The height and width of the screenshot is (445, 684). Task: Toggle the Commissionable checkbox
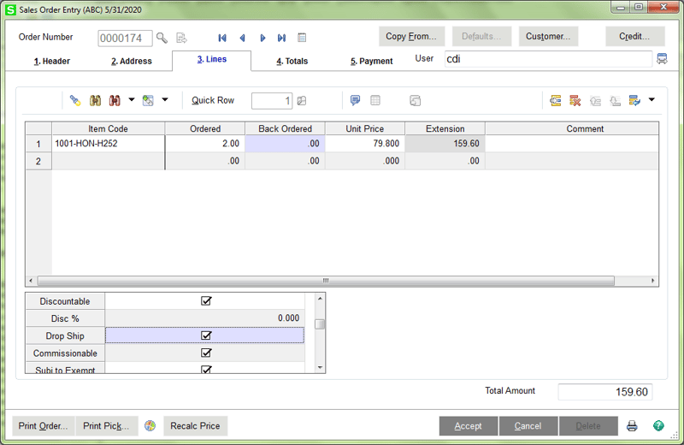click(x=205, y=353)
